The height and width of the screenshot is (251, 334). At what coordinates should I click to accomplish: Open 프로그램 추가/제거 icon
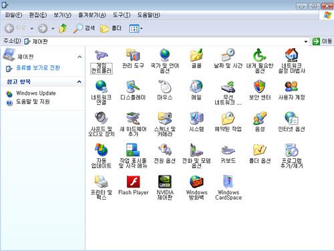(x=292, y=150)
